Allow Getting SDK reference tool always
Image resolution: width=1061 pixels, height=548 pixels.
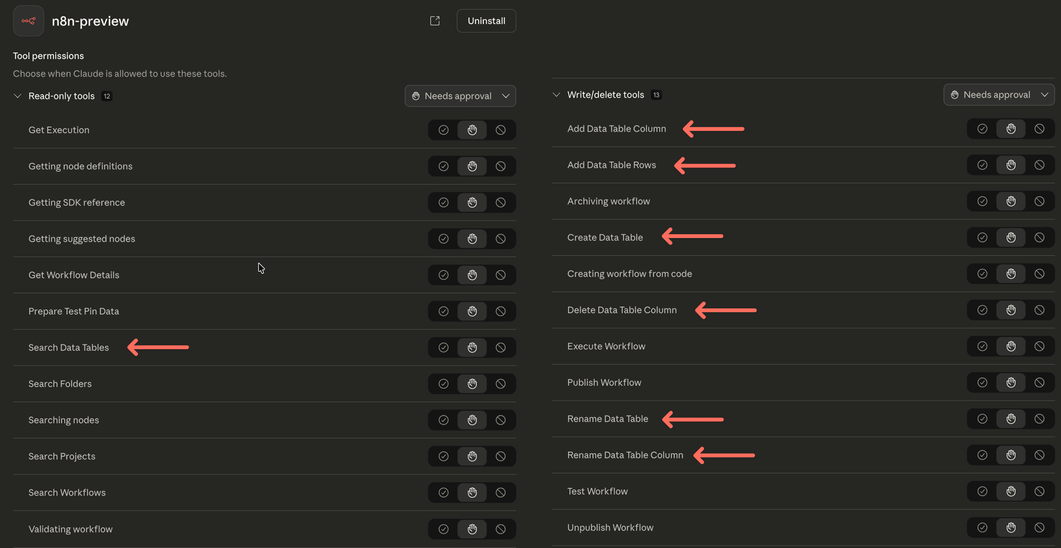443,202
